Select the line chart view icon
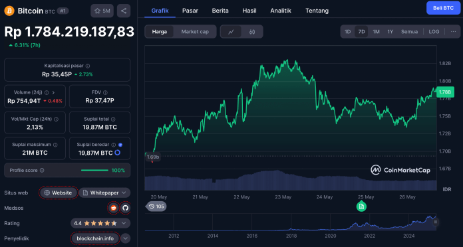Screen dimensions: 463x247 [x=231, y=31]
